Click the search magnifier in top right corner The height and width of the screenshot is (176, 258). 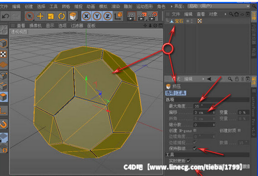(x=254, y=7)
